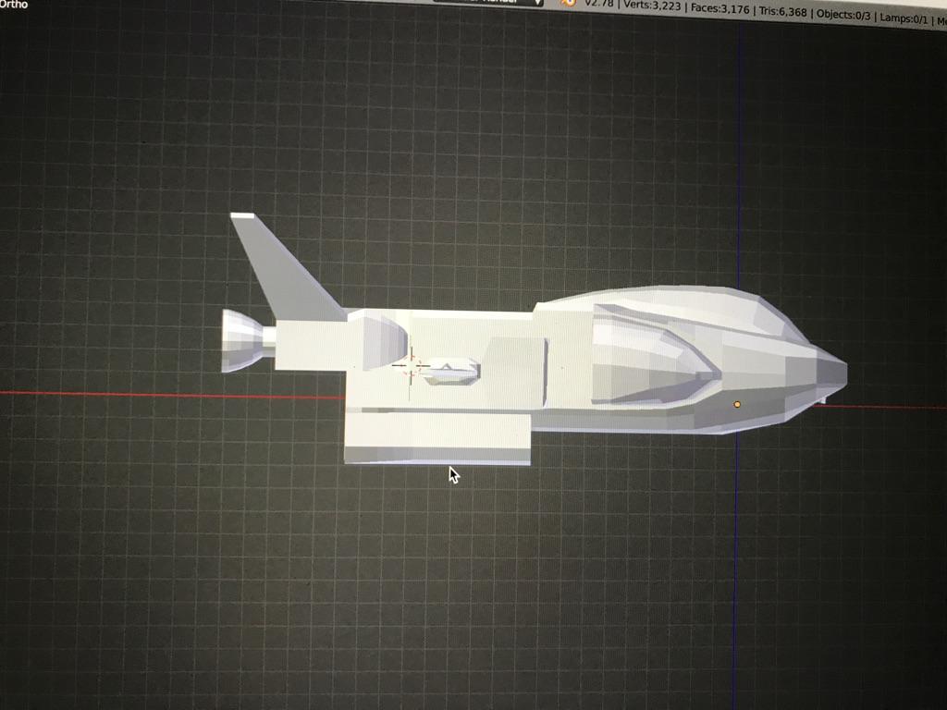
Task: Click the 3D cursor crosshair on the model
Action: (411, 365)
